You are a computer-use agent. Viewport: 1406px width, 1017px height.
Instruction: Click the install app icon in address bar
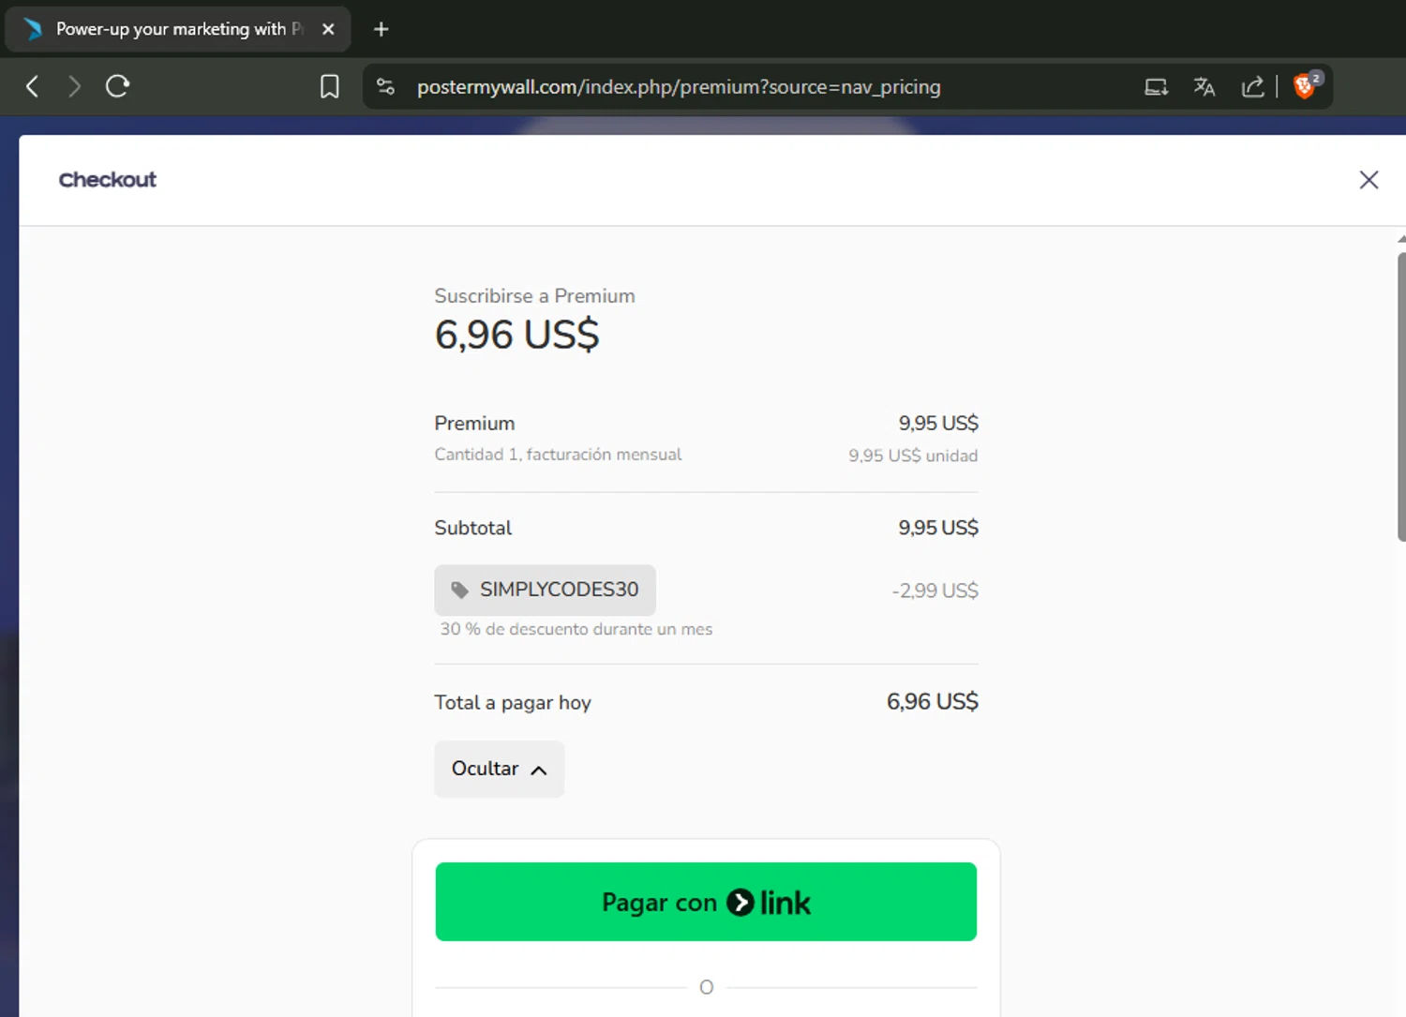click(1156, 87)
